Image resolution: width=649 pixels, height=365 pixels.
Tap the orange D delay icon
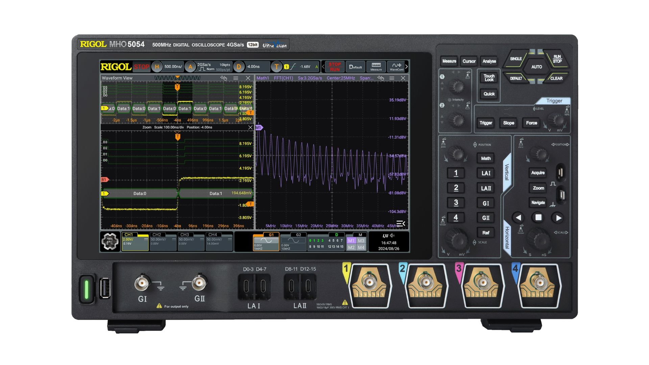click(239, 67)
